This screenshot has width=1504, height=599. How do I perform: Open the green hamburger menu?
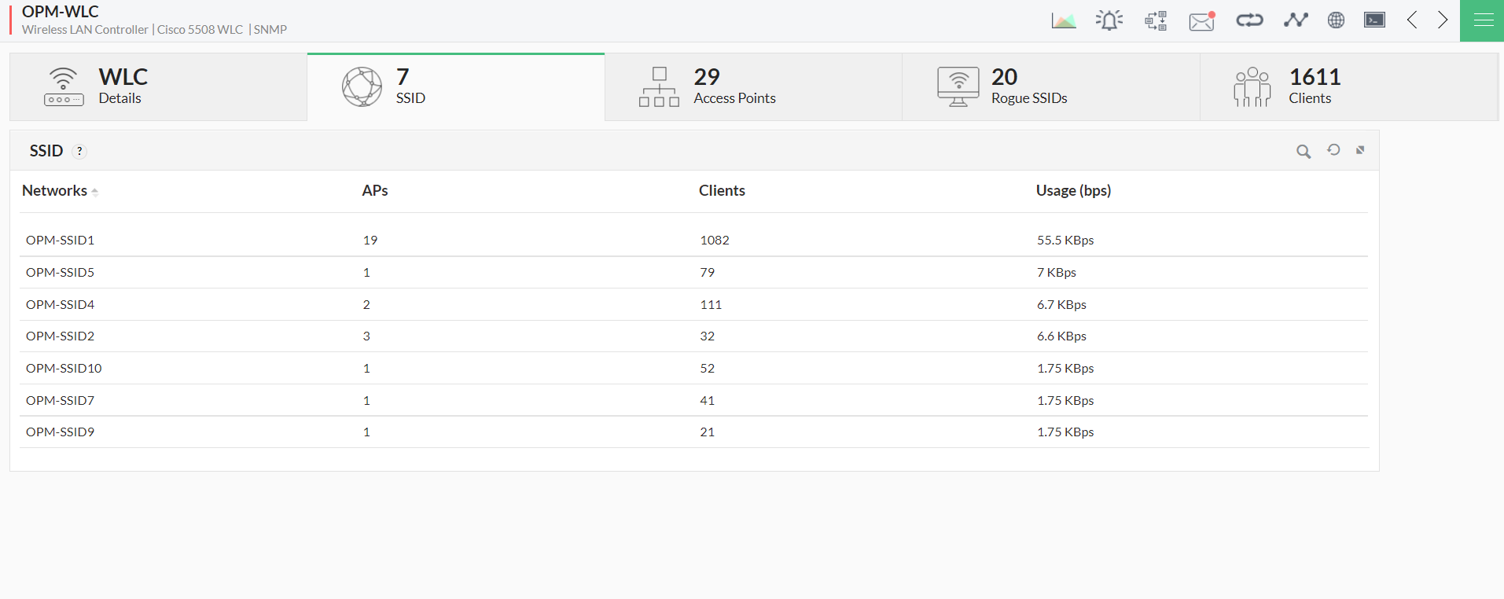[1483, 20]
